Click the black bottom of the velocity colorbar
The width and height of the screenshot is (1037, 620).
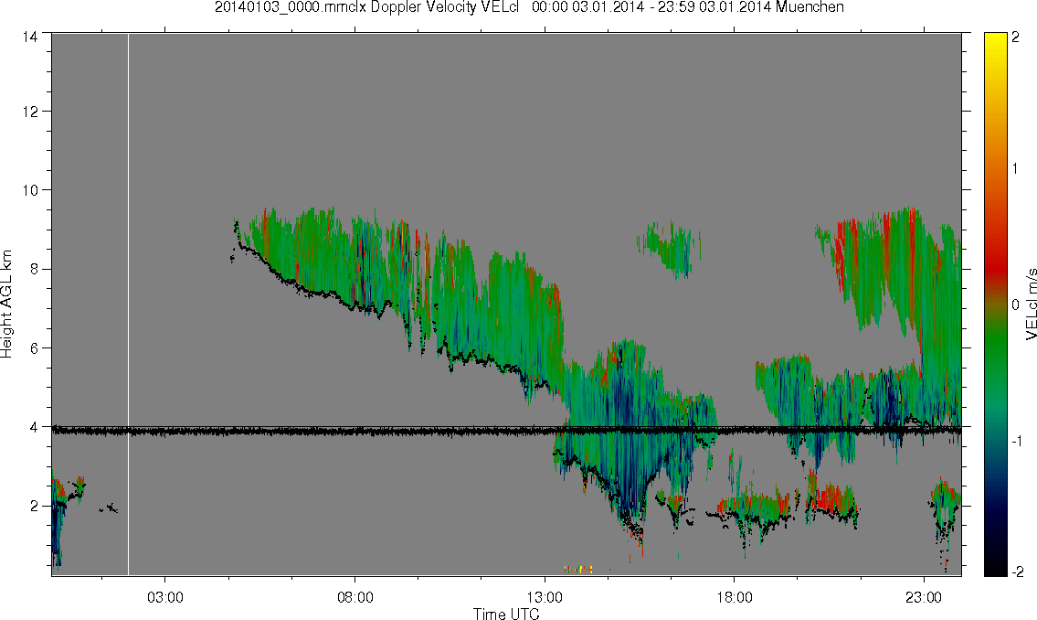[x=995, y=568]
